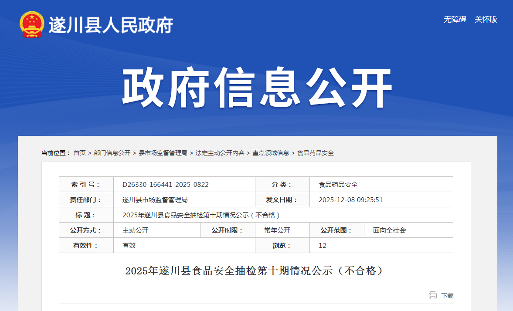Click the printer icon beside 下载
The width and height of the screenshot is (513, 311).
point(432,295)
